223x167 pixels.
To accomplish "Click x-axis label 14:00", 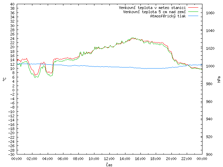I will point(125,159).
